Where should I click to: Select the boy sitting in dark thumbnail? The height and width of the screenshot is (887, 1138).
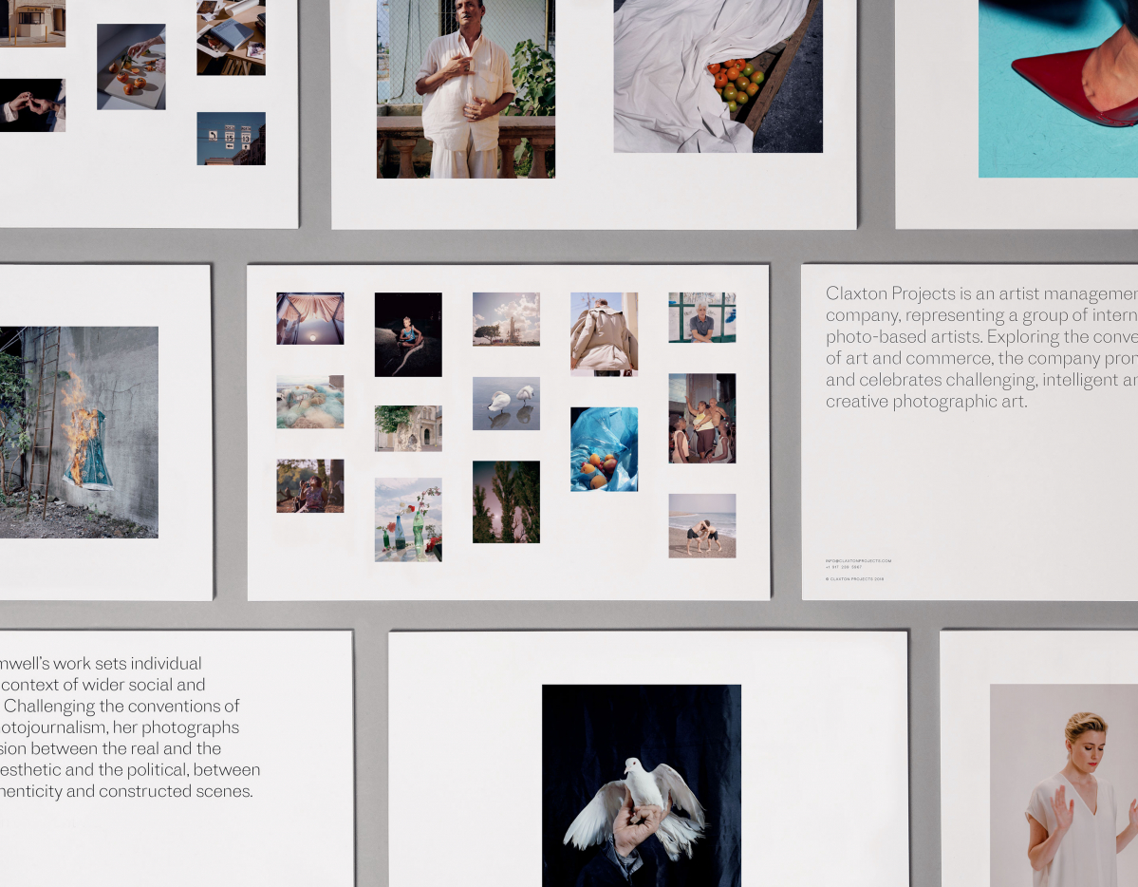click(x=408, y=334)
